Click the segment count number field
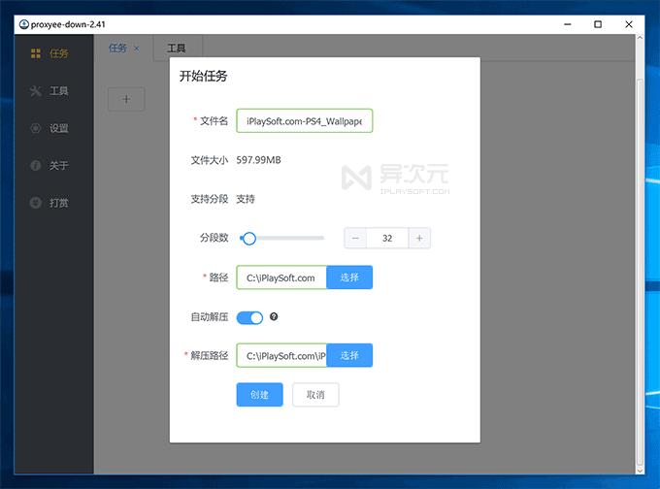660x489 pixels. (x=387, y=238)
